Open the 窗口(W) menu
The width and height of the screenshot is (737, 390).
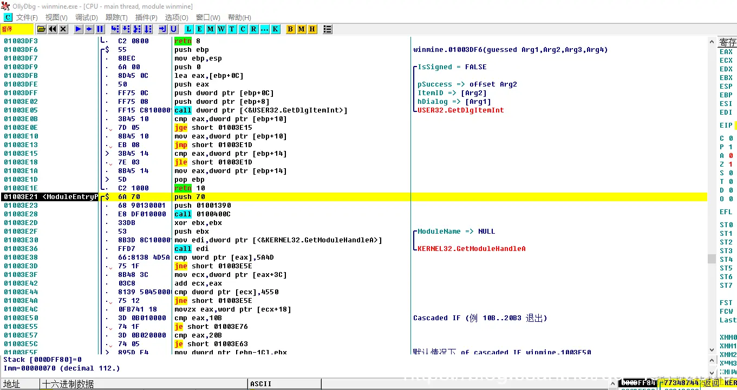pos(208,17)
